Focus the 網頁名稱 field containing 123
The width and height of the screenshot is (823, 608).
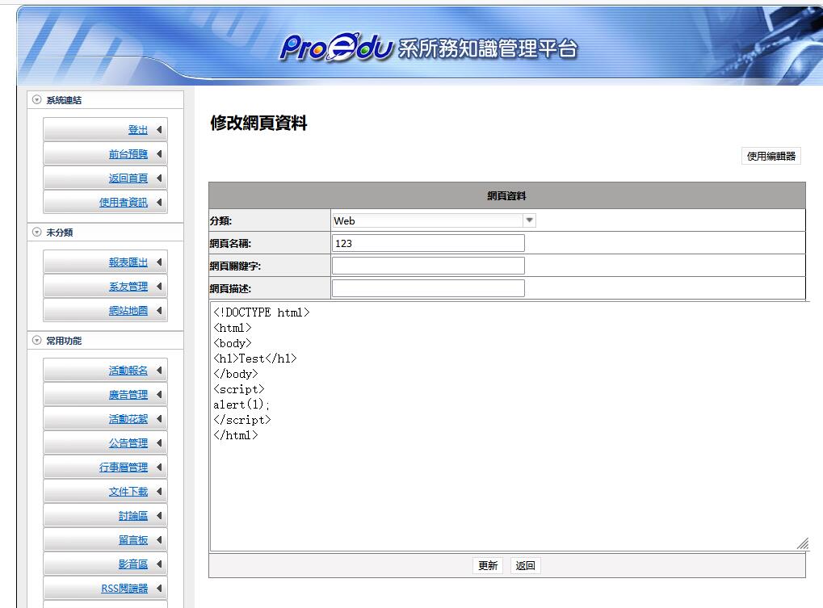(x=428, y=243)
